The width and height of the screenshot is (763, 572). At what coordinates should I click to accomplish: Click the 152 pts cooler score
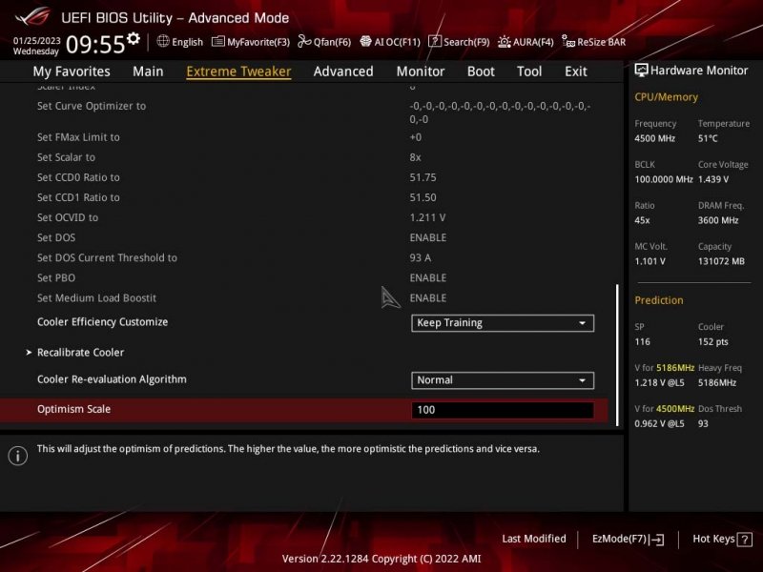click(x=712, y=342)
